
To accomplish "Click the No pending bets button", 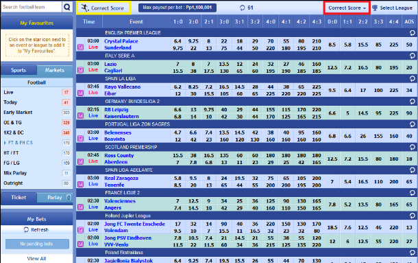I will 37,244.
